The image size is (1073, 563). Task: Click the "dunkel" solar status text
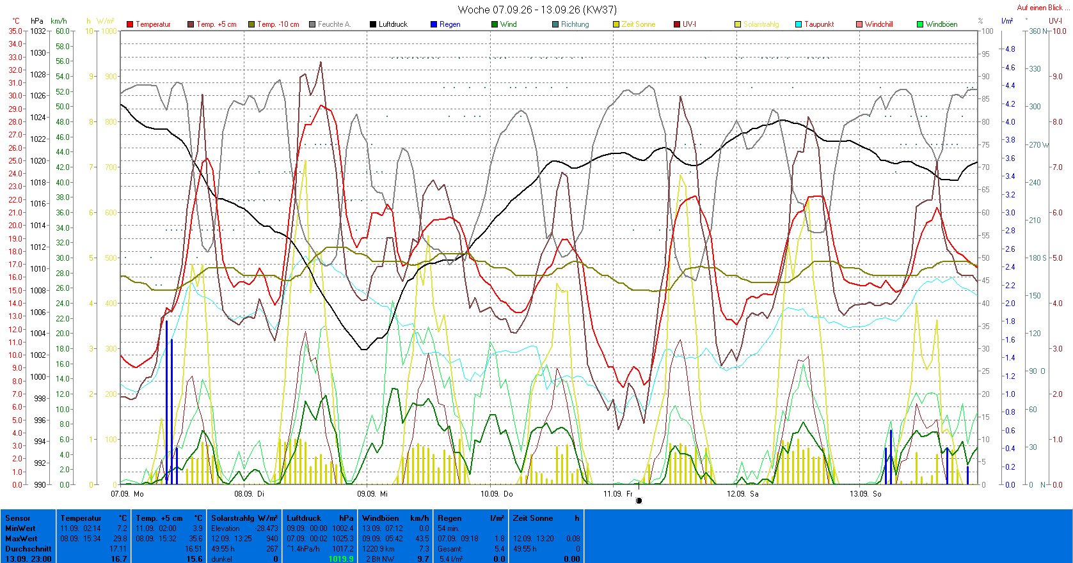pos(222,559)
